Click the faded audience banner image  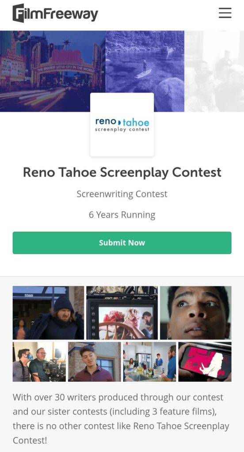pos(214,71)
